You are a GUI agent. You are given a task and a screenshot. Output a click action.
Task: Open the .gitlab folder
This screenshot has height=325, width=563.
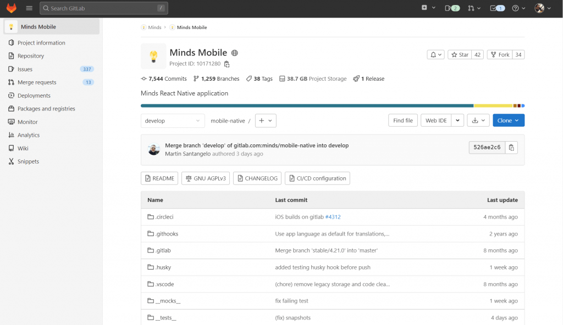coord(163,250)
